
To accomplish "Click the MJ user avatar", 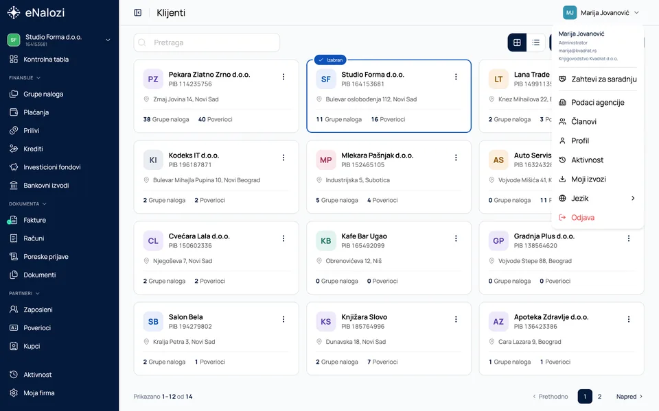I will coord(570,12).
